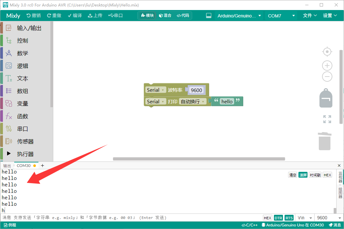The width and height of the screenshot is (344, 229).
Task: Switch to 代码 code view
Action: coord(183,16)
